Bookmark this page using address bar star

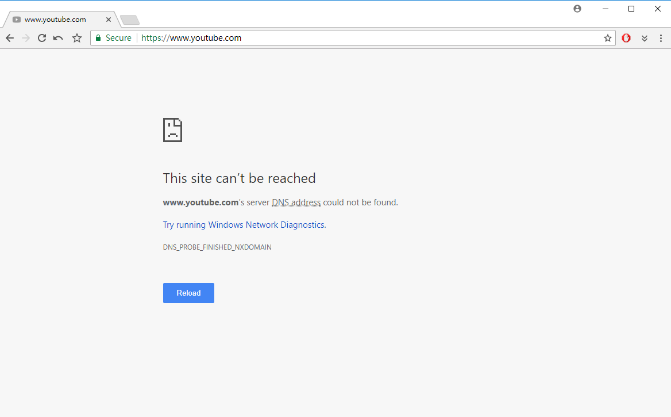point(608,38)
